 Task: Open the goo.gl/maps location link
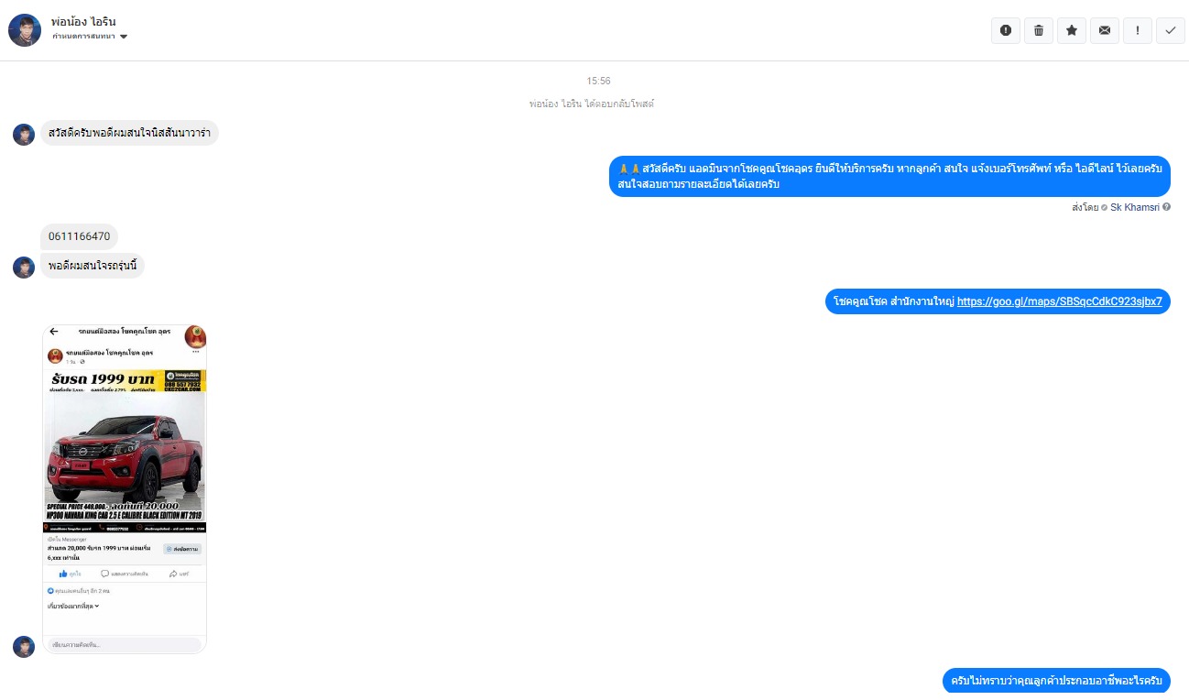pos(1060,301)
